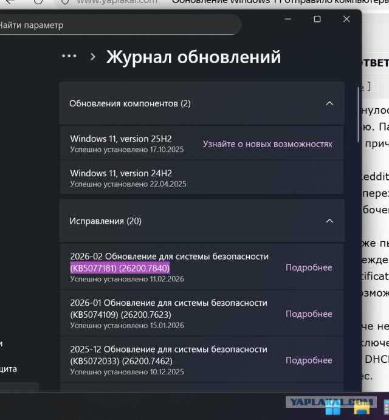Collapse the 'Исправления (20)' section

(x=329, y=221)
